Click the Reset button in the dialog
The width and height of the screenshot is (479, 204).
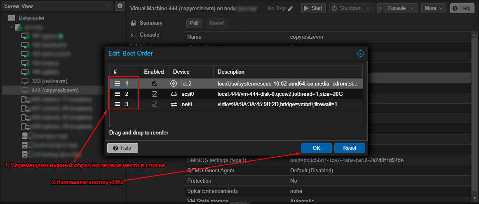pos(350,148)
